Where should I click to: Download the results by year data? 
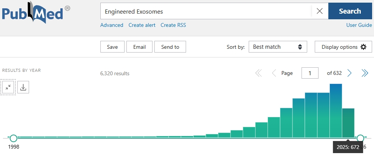[23, 87]
